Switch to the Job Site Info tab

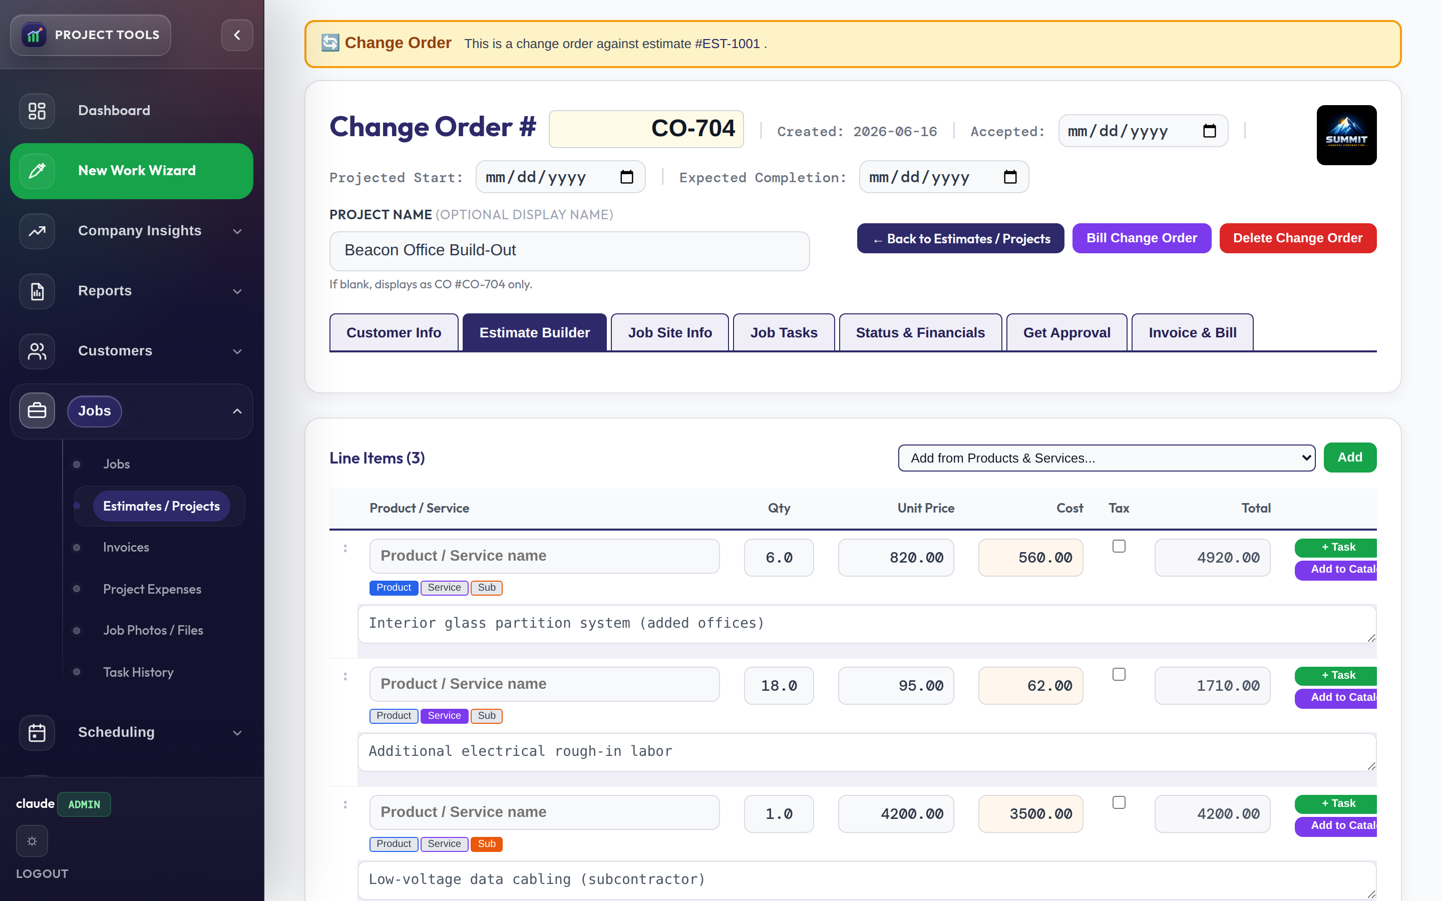pyautogui.click(x=670, y=332)
